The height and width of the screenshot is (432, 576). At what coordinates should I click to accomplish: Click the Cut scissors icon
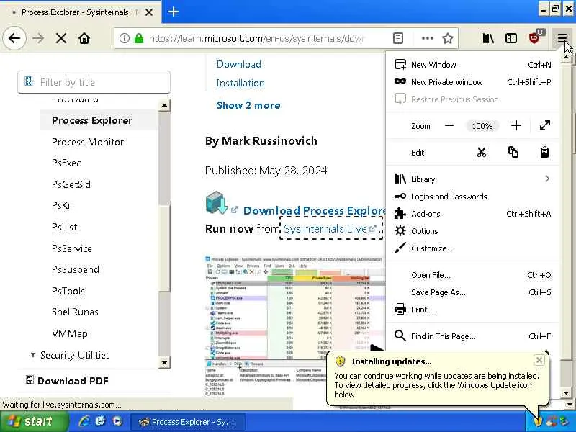(x=481, y=152)
